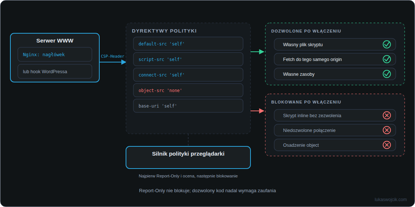This screenshot has width=415, height=207.
Task: Click the BLOKOWANE PO WŁĄCZENIU heading
Action: pos(306,102)
